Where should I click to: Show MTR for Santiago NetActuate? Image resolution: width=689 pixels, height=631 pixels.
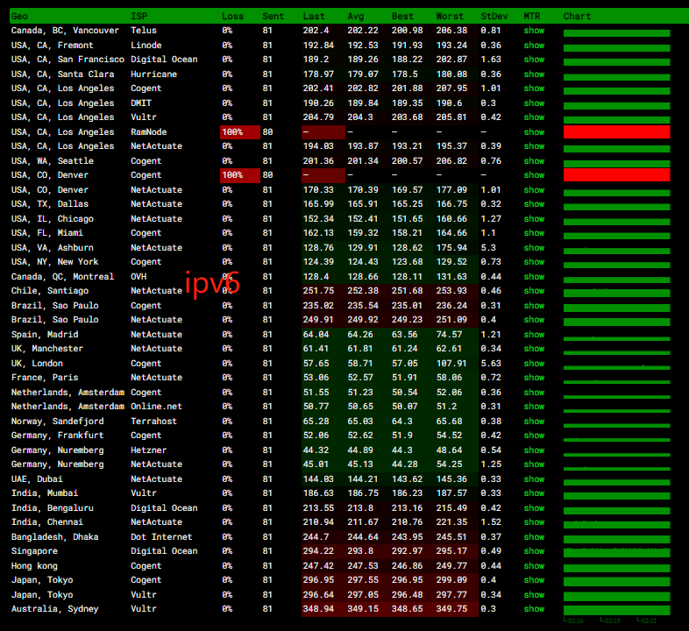(534, 290)
